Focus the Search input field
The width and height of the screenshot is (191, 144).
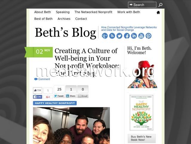[142, 5]
